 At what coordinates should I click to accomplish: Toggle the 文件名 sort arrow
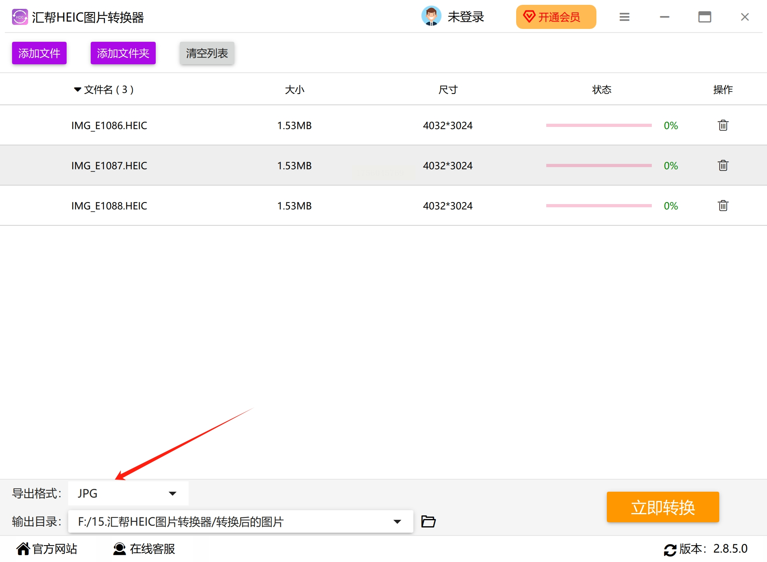pos(77,90)
